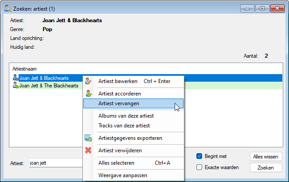Maximize the Zoeken artiest window

[x=262, y=8]
